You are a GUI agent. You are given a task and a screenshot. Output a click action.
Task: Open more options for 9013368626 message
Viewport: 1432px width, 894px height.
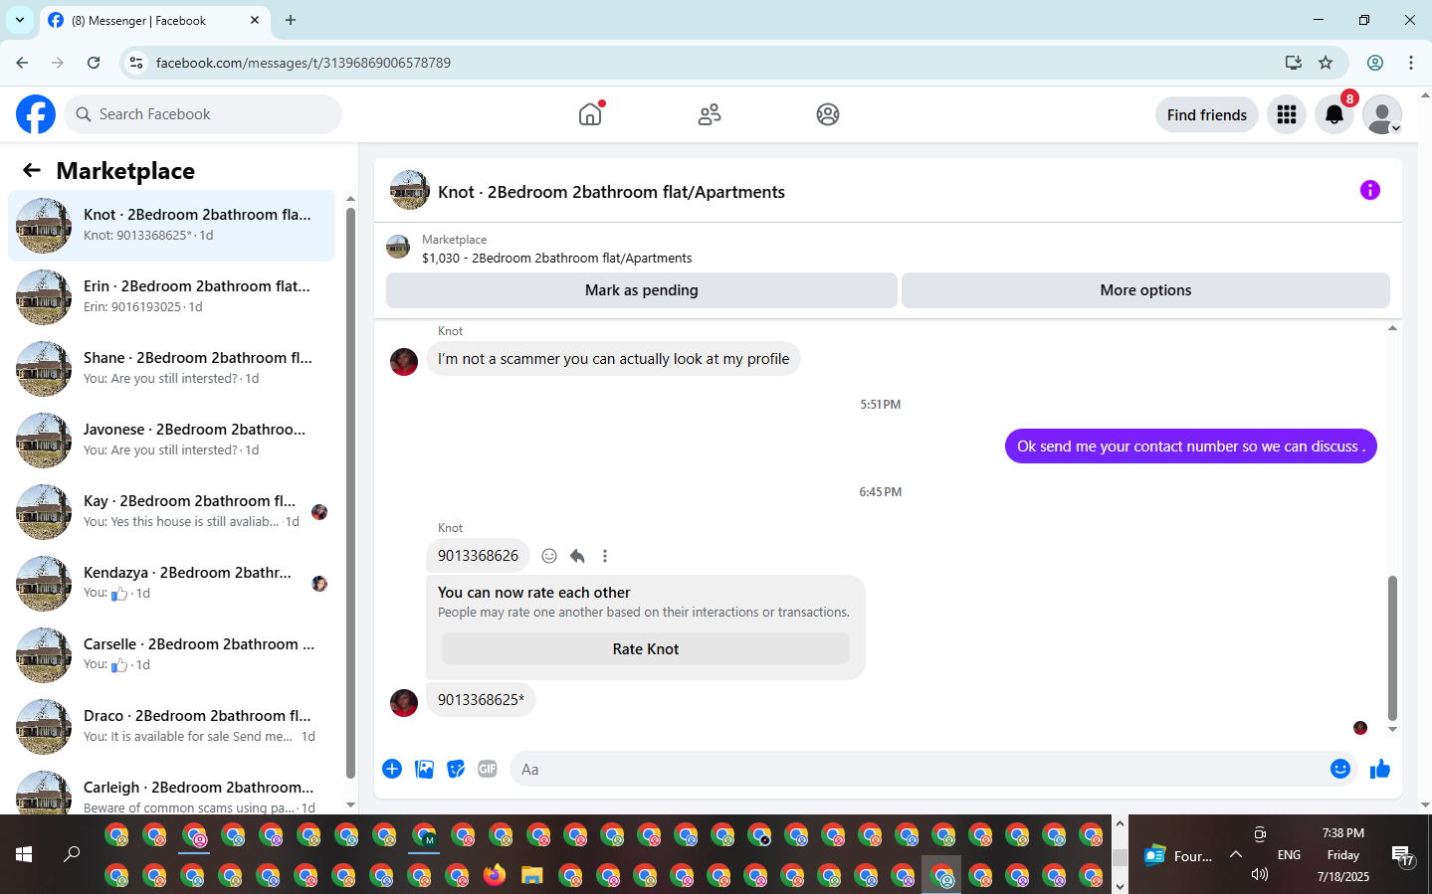pyautogui.click(x=605, y=556)
